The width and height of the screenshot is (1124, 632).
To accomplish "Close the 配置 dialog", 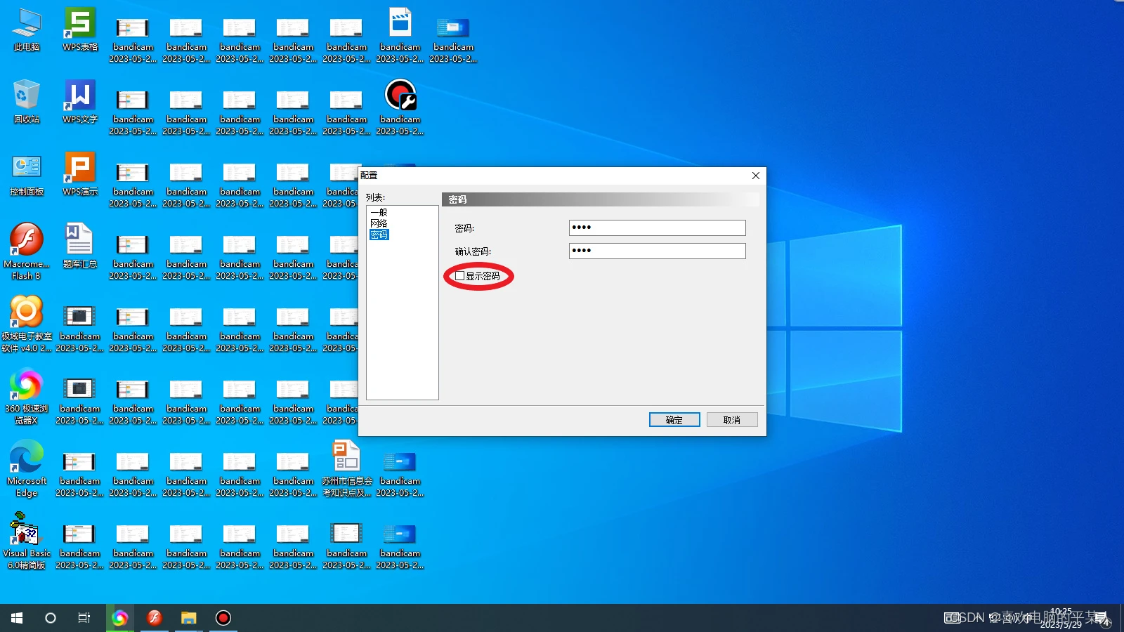I will pyautogui.click(x=755, y=176).
